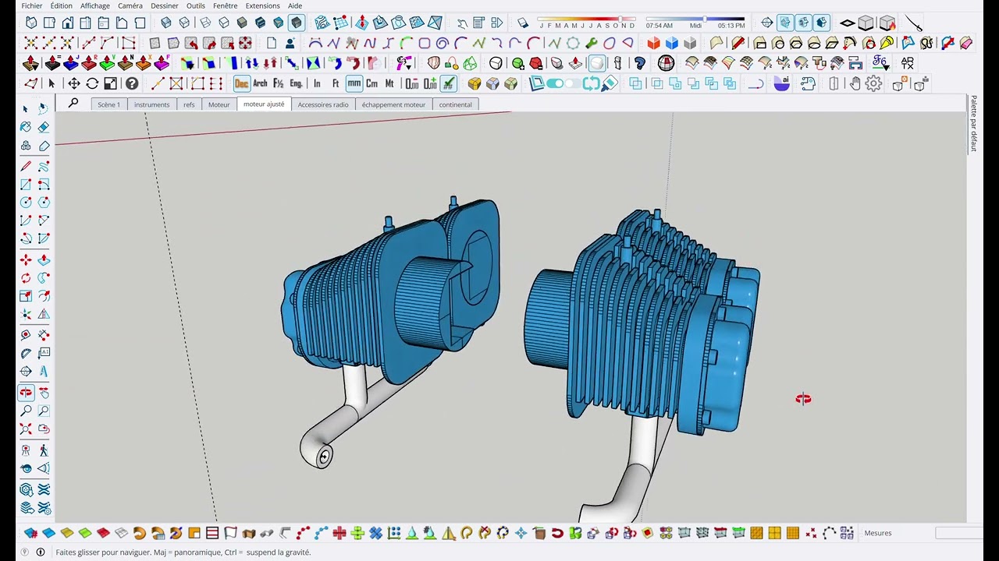999x561 pixels.
Task: Click the spiral curve tool icon
Action: (x=443, y=44)
